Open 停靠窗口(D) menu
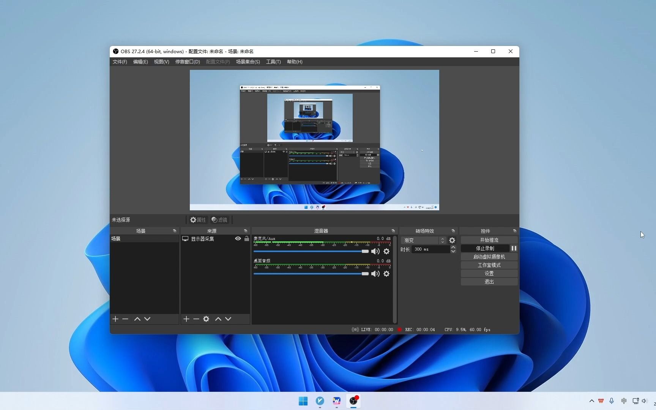This screenshot has height=410, width=656. pyautogui.click(x=188, y=62)
